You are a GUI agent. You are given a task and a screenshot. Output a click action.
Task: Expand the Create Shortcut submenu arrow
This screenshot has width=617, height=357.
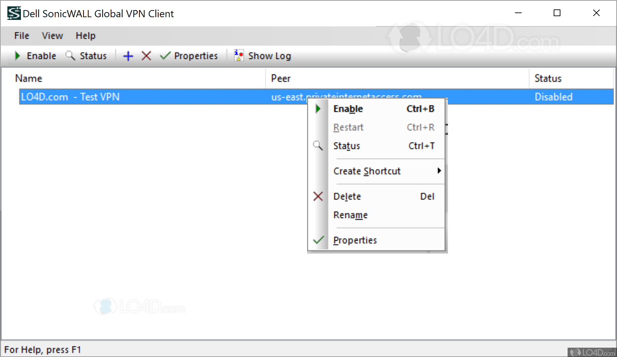[439, 171]
